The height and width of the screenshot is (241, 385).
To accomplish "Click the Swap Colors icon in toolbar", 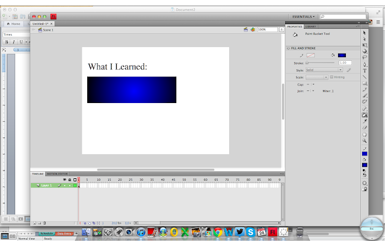I will pos(365,175).
